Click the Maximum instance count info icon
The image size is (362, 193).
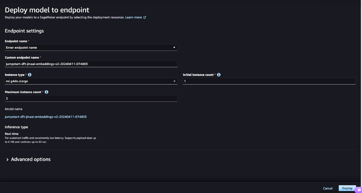(46, 92)
